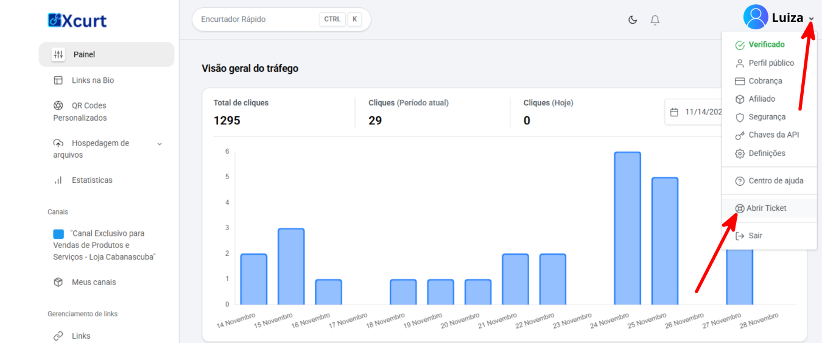Click the Luiza profile avatar icon

(x=755, y=17)
